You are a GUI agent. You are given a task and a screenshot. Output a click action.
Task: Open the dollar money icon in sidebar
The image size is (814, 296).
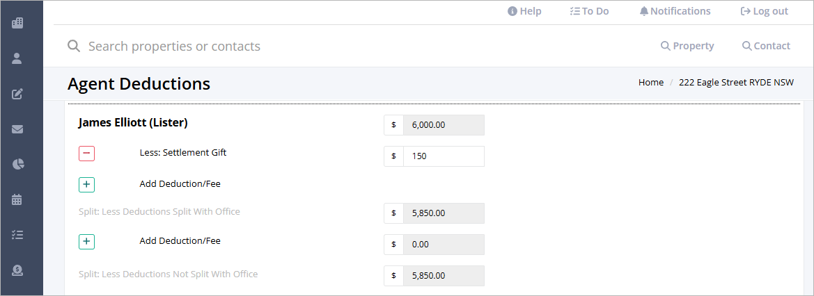[x=17, y=270]
